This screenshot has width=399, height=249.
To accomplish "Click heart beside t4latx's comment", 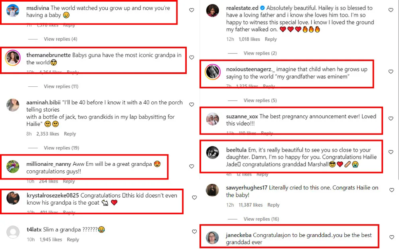I will coord(194,232).
